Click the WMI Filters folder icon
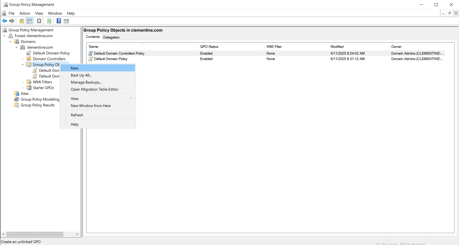The height and width of the screenshot is (245, 459). point(29,82)
